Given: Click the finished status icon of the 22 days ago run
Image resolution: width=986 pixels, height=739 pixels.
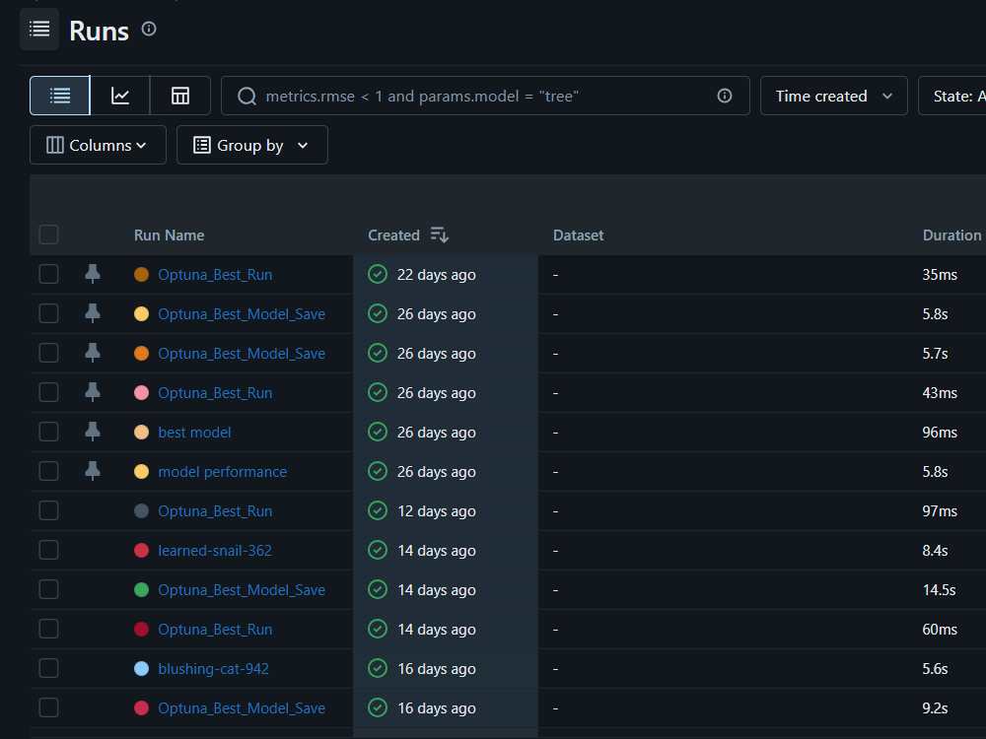Looking at the screenshot, I should (x=378, y=274).
